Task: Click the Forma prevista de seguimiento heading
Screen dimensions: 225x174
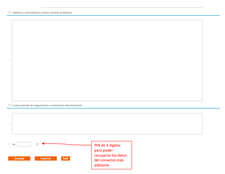Action: point(47,105)
